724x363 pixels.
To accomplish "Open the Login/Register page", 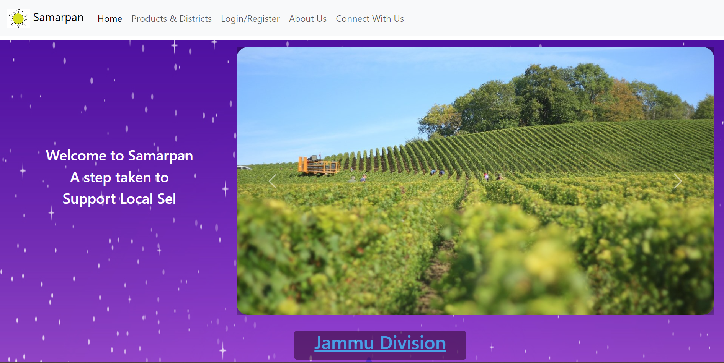I will coord(250,19).
